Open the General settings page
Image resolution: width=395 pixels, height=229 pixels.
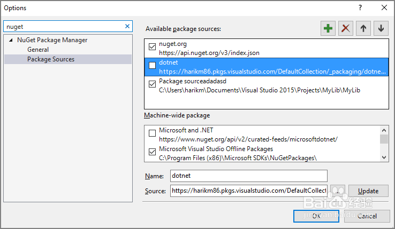[x=38, y=50]
